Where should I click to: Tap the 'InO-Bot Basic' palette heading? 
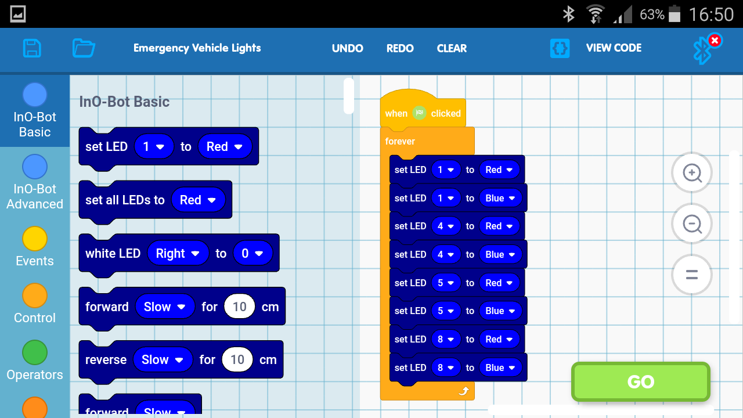pyautogui.click(x=124, y=102)
